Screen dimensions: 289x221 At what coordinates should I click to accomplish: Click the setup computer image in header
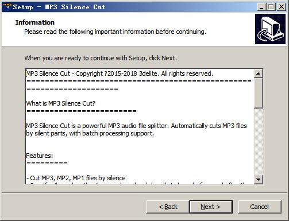(x=270, y=29)
